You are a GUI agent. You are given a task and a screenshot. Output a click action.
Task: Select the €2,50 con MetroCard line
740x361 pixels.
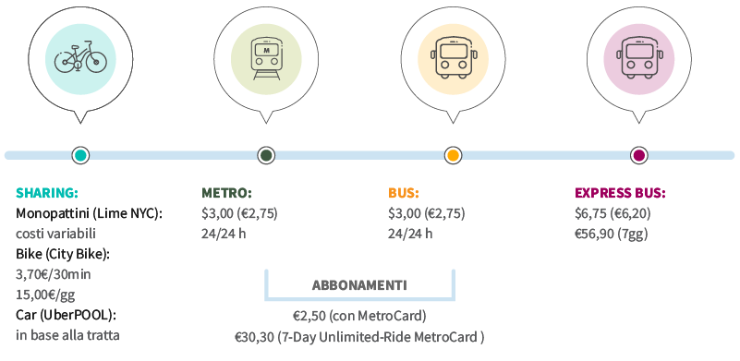click(359, 316)
